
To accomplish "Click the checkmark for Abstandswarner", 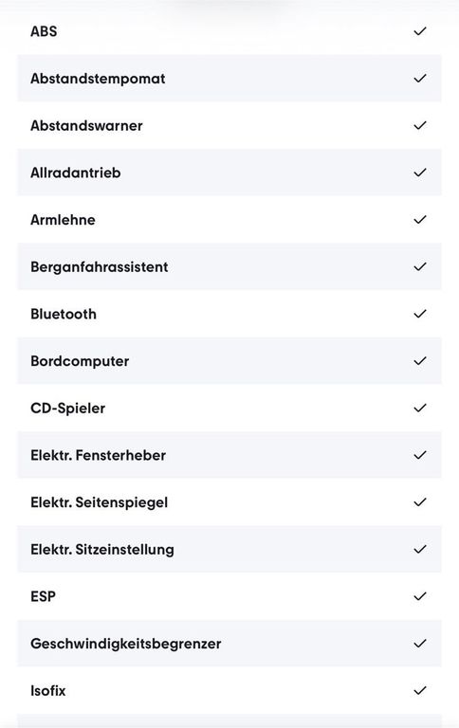I will (419, 126).
